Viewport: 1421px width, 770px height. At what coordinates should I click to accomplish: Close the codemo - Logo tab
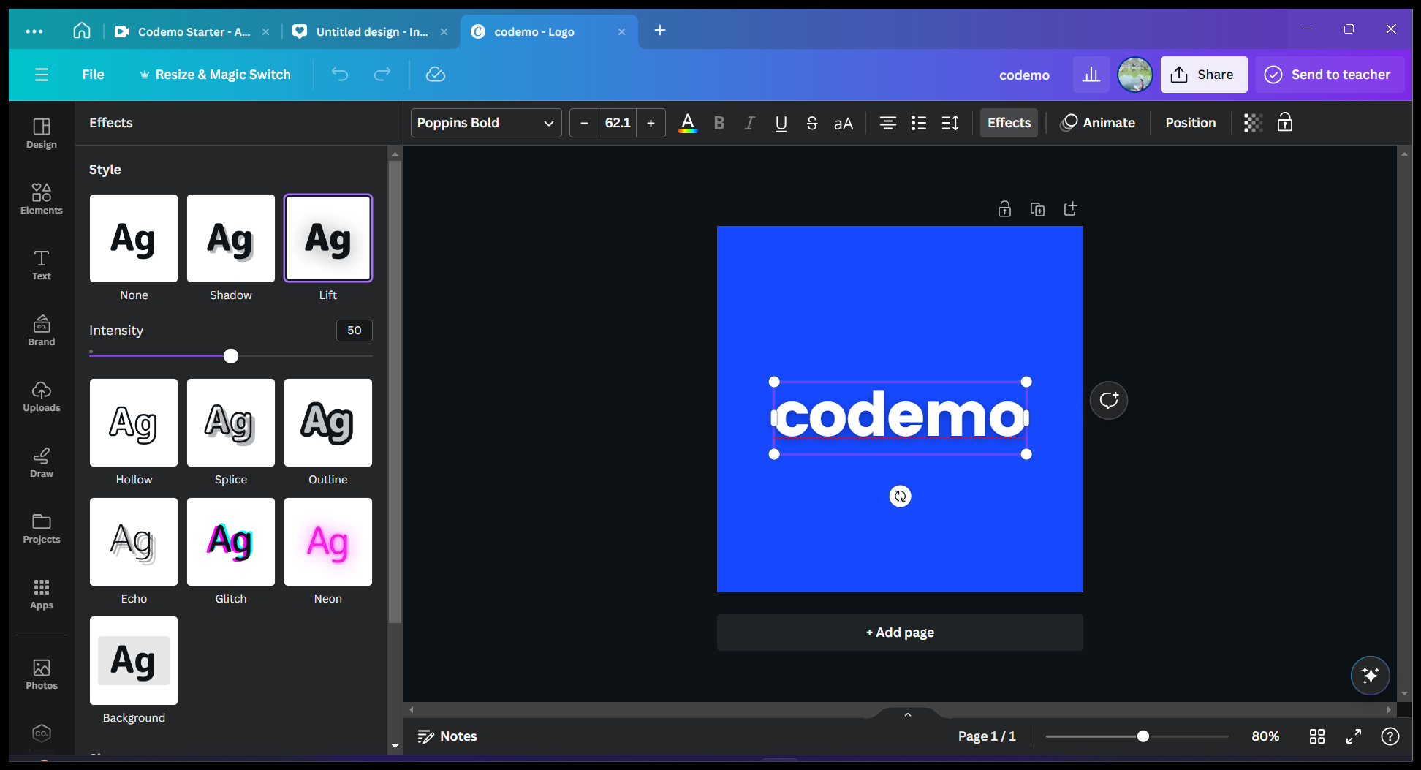coord(621,31)
